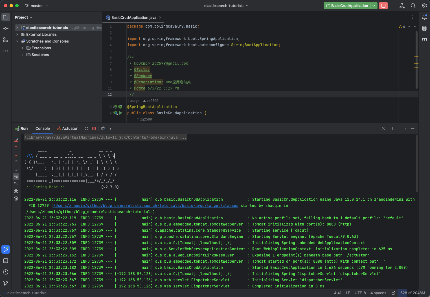This screenshot has height=297, width=430.
Task: Open the 4 warnings inspection widget
Action: click(402, 27)
